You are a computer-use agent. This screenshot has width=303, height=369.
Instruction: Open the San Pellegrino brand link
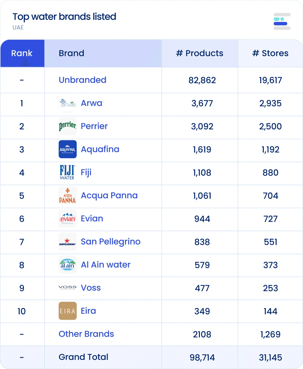[111, 242]
